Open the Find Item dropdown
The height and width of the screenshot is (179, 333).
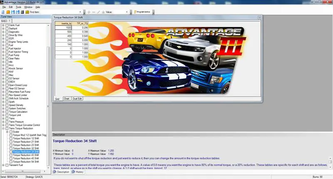click(x=80, y=12)
